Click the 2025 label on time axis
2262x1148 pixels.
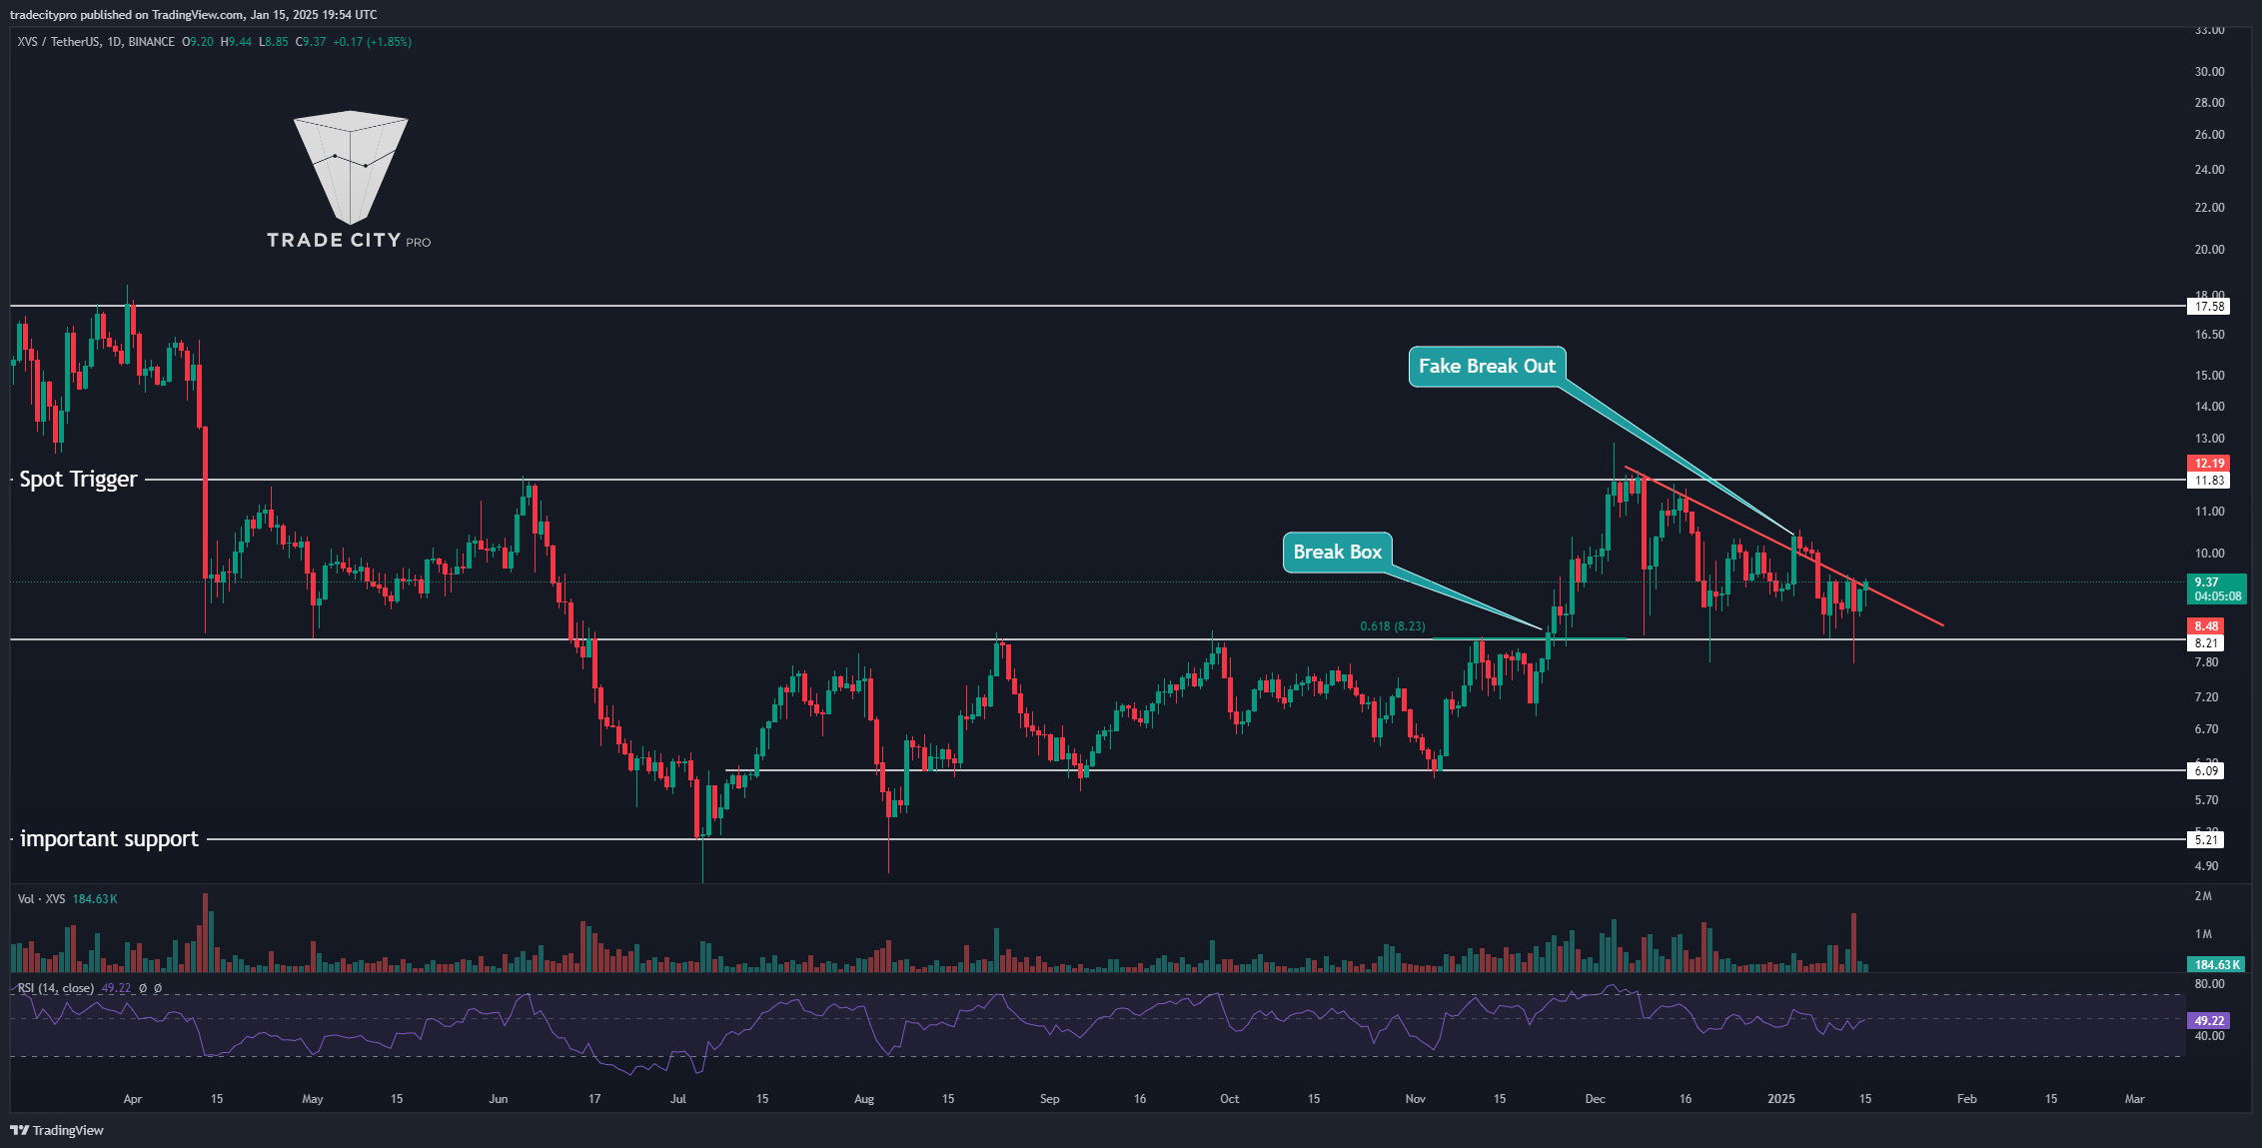[1781, 1099]
